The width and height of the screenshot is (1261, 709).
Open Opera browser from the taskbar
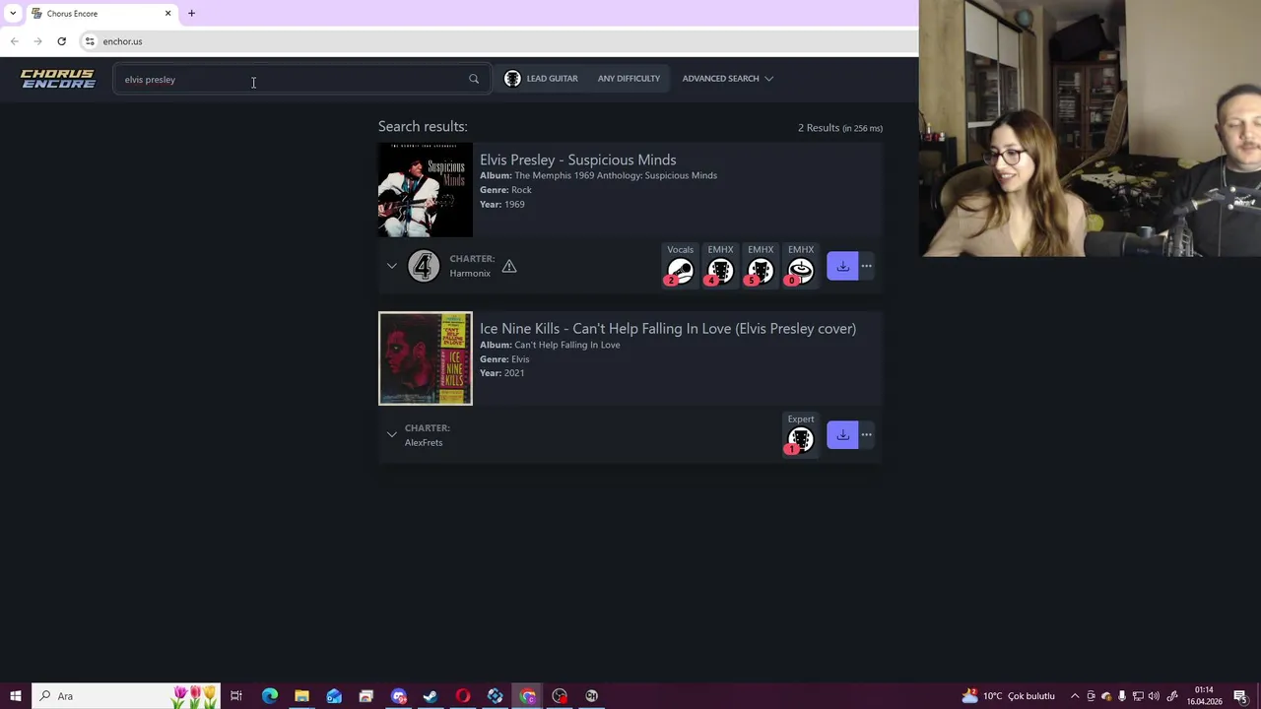coord(463,696)
